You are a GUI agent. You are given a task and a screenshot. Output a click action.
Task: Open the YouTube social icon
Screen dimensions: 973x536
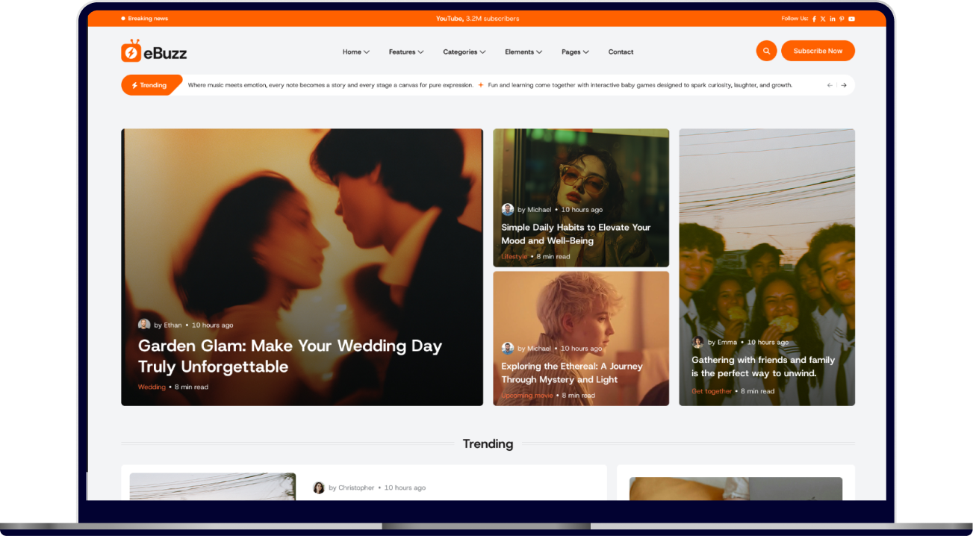click(851, 19)
